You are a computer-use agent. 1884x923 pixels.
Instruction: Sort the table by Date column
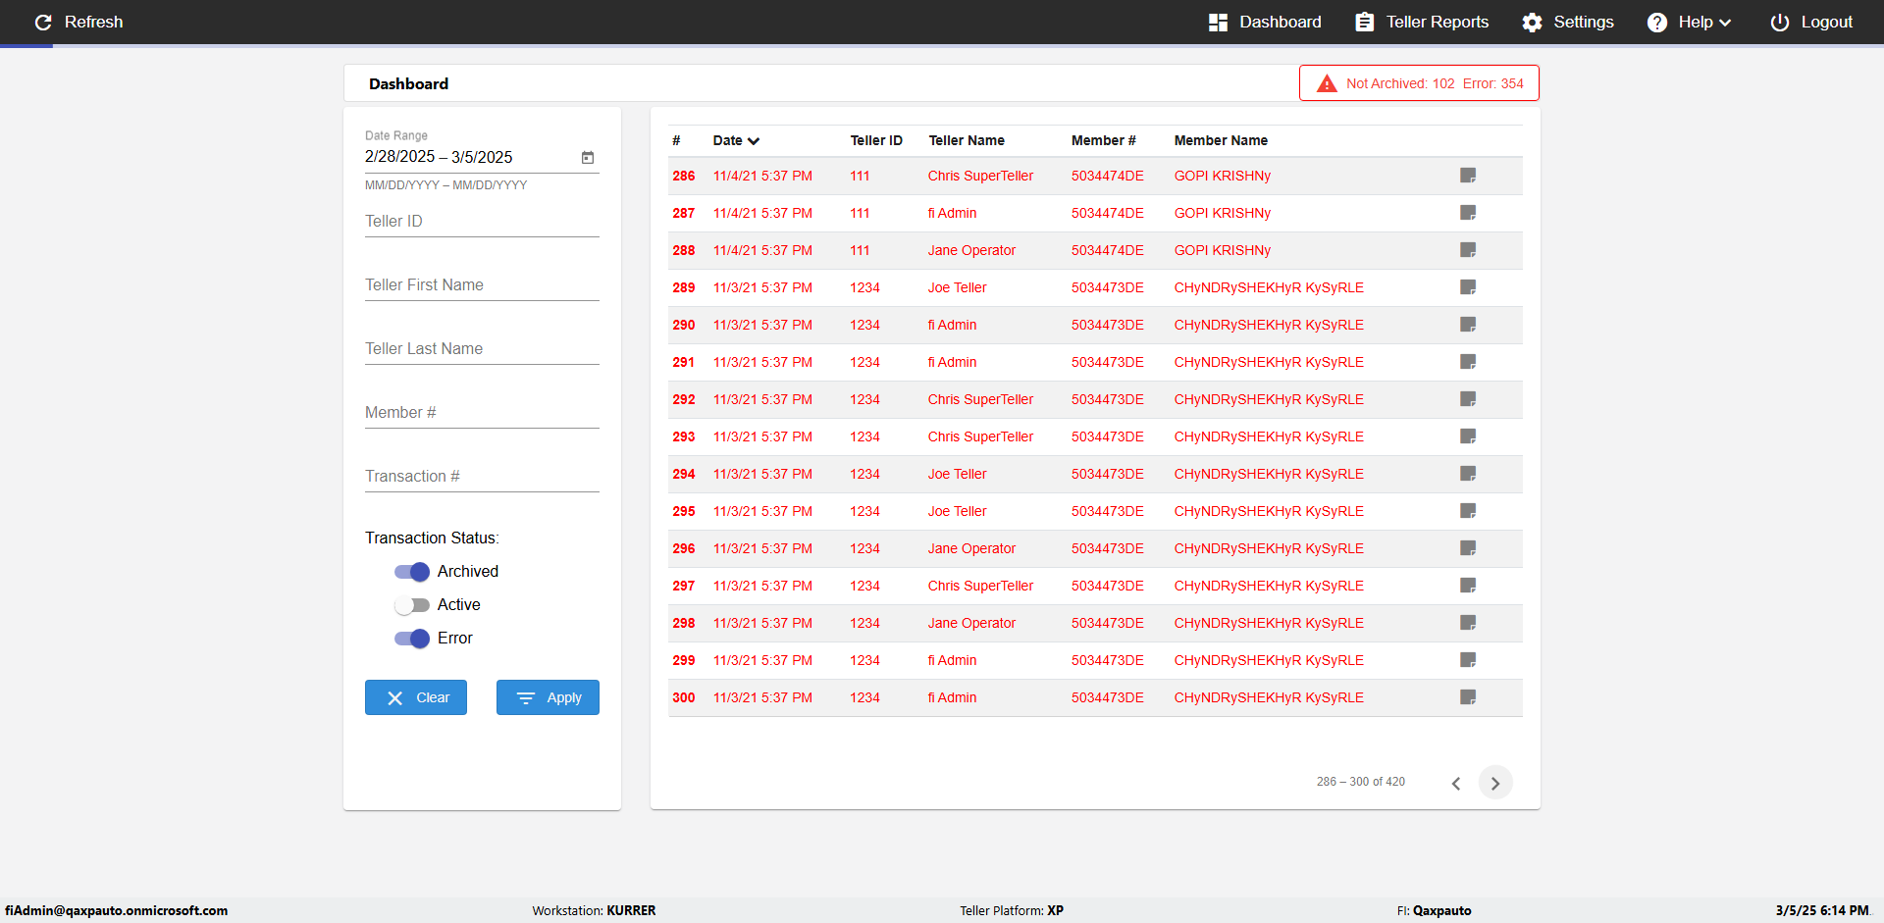736,140
